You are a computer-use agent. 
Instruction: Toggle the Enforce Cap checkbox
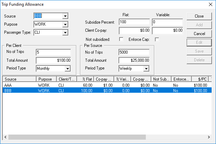click(x=157, y=39)
